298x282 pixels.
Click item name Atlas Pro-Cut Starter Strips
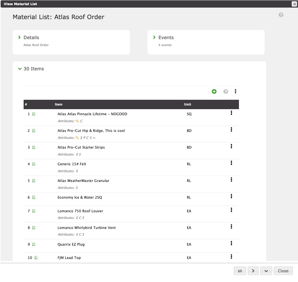81,147
